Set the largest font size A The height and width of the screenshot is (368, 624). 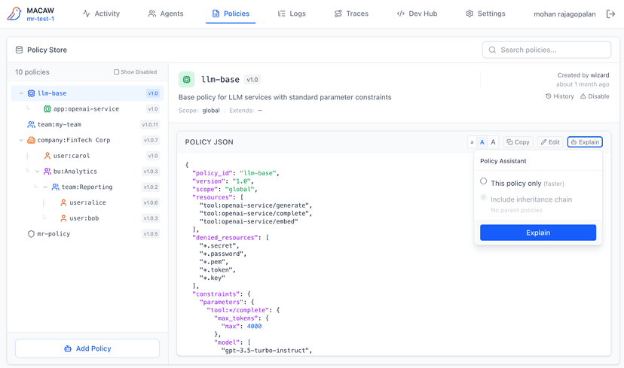coord(493,142)
